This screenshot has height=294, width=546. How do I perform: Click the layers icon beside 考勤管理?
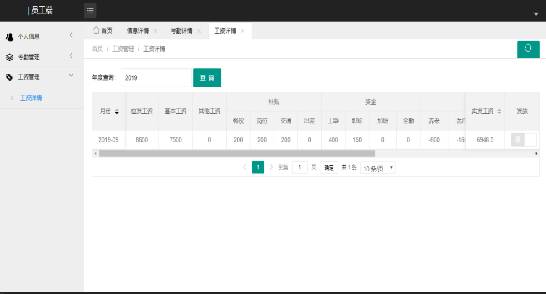(9, 57)
